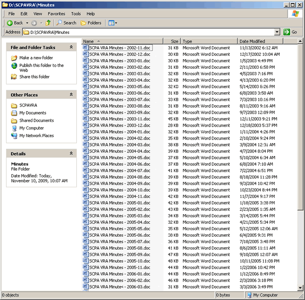Click the Back arrow icon
This screenshot has width=305, height=300.
(x=10, y=23)
